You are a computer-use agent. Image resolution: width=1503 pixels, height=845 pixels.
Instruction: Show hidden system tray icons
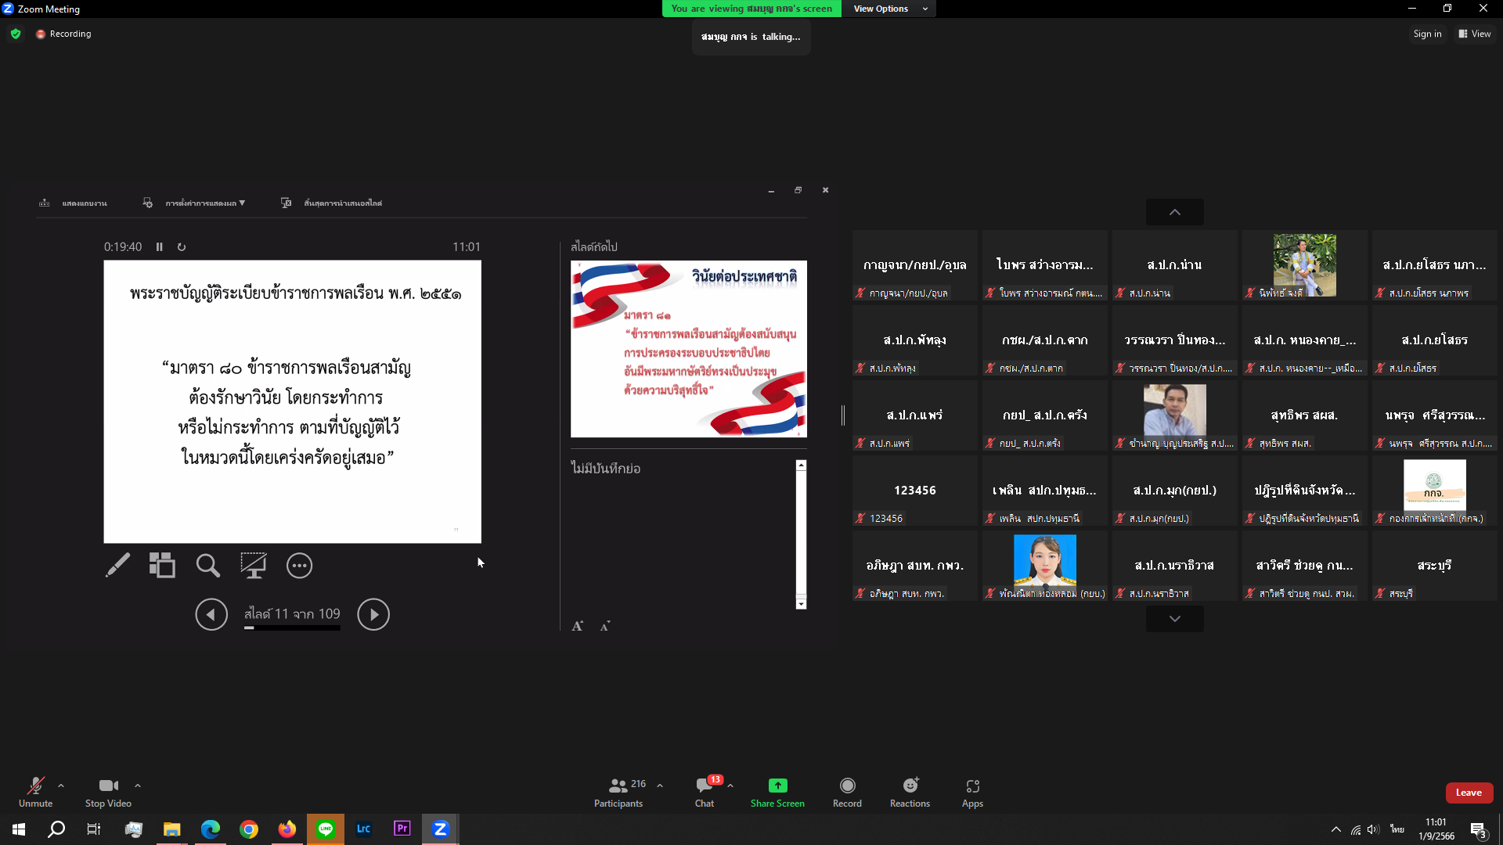(1336, 829)
